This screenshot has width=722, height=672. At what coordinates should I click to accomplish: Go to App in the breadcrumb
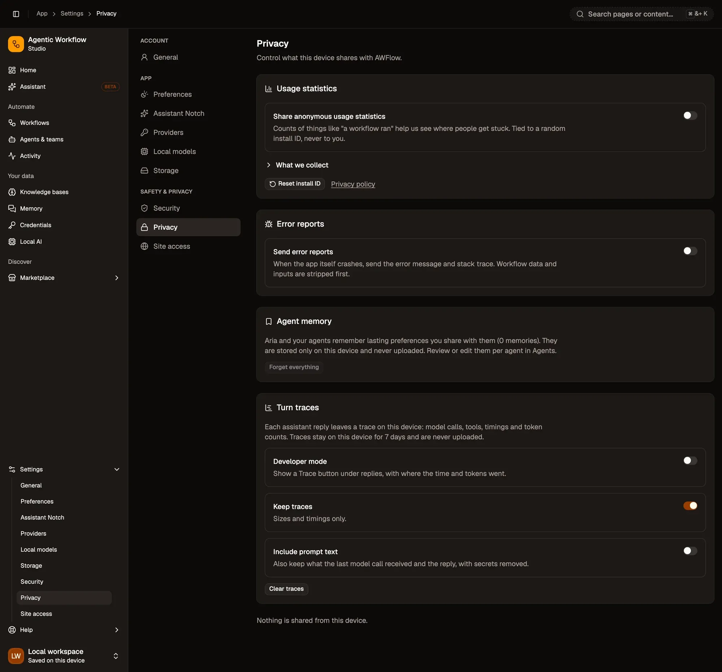tap(42, 13)
